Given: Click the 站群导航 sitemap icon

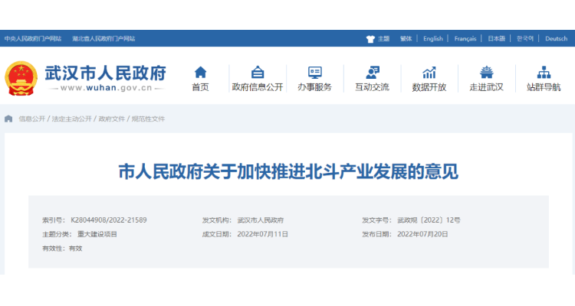Looking at the screenshot, I should (x=544, y=73).
